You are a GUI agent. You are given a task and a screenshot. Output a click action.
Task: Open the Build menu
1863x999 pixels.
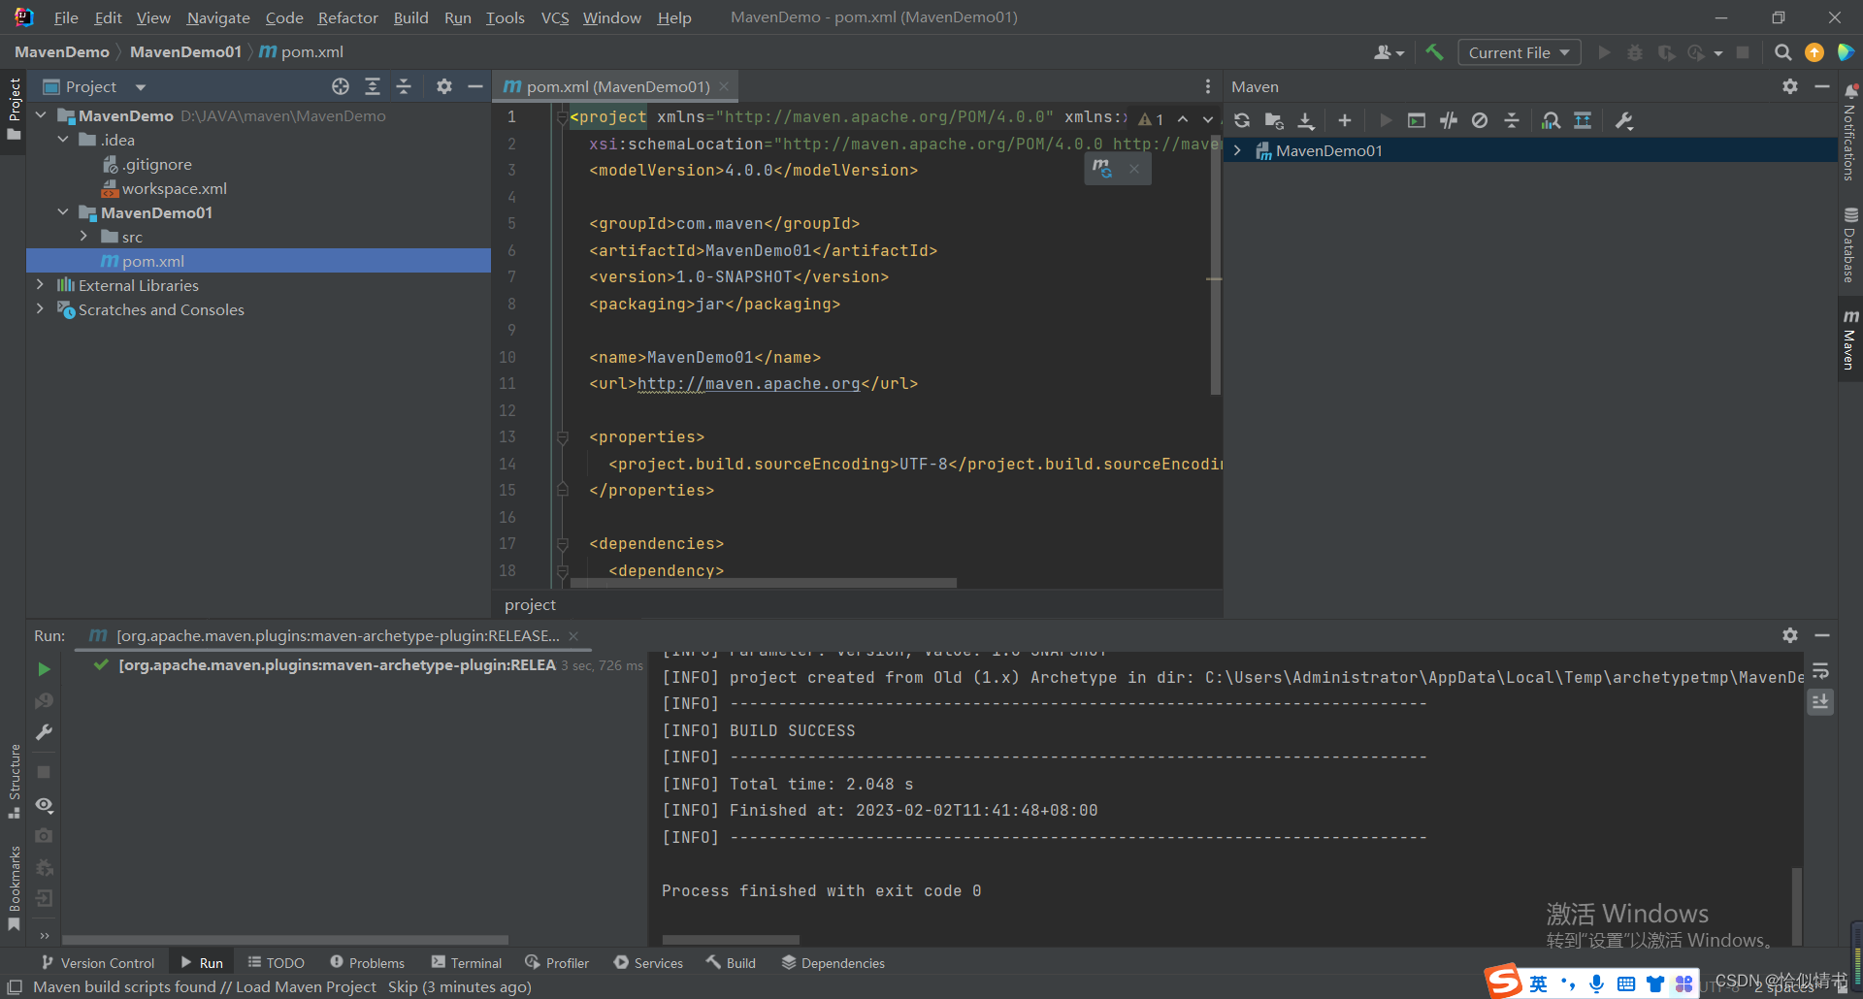click(x=409, y=17)
